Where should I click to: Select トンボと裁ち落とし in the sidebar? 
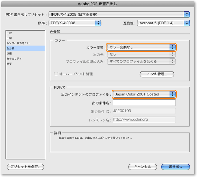(18, 43)
